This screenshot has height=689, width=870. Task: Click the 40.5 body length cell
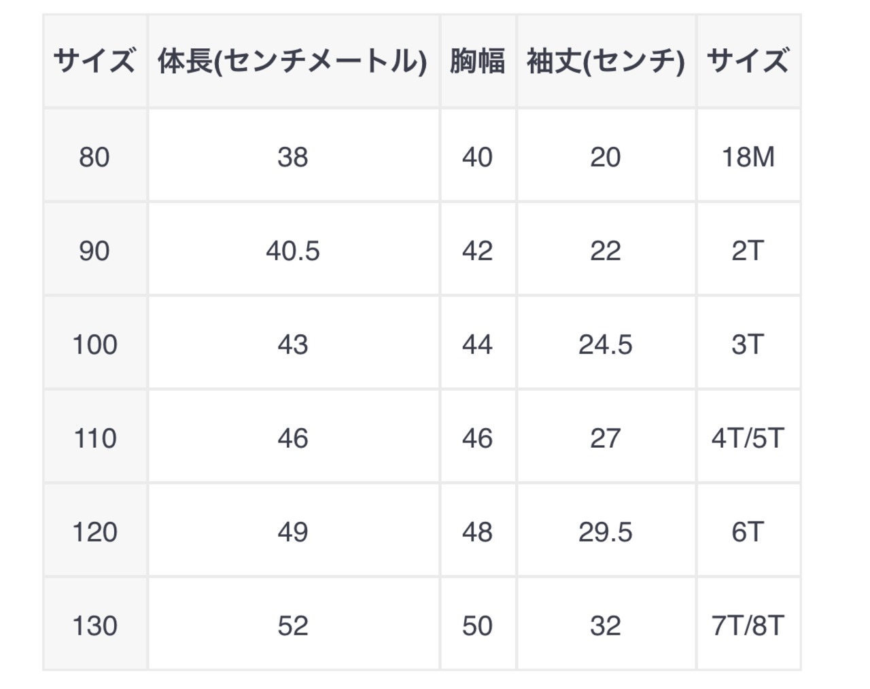point(293,251)
